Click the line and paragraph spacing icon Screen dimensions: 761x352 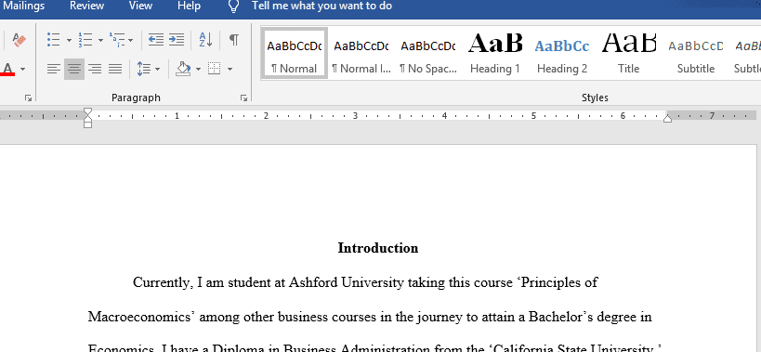coord(144,69)
